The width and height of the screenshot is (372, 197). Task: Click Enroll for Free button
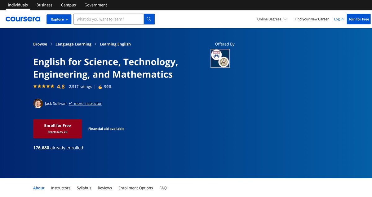click(57, 129)
